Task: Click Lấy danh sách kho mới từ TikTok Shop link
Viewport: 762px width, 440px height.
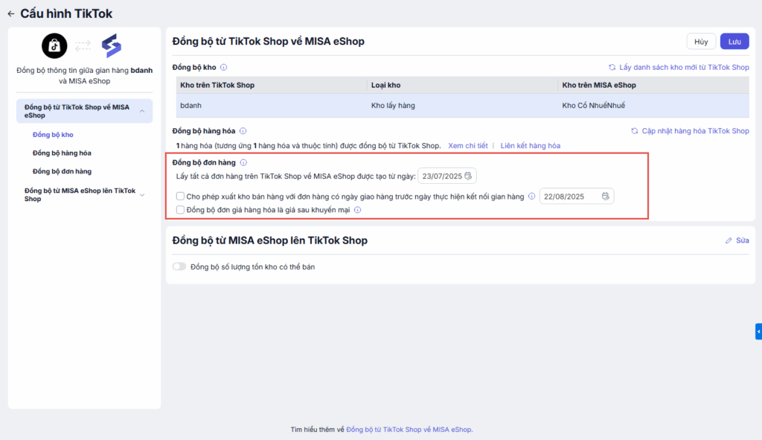Action: (x=685, y=68)
